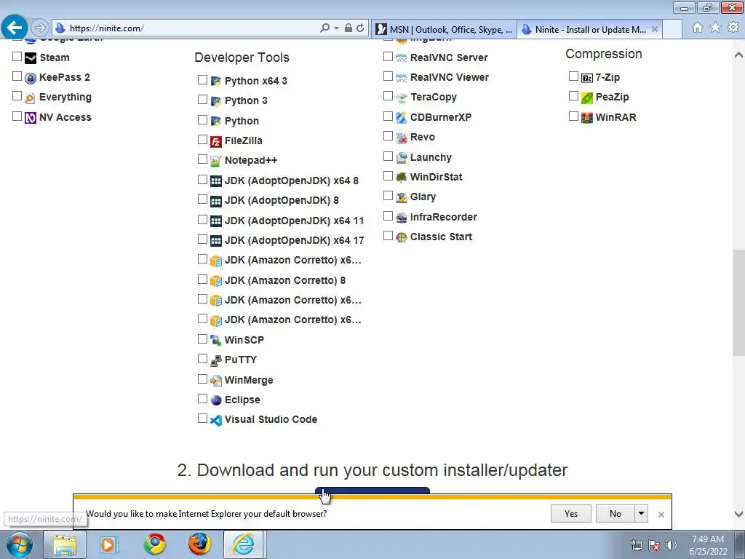Image resolution: width=745 pixels, height=559 pixels.
Task: Open a new blank tab
Action: (x=672, y=29)
